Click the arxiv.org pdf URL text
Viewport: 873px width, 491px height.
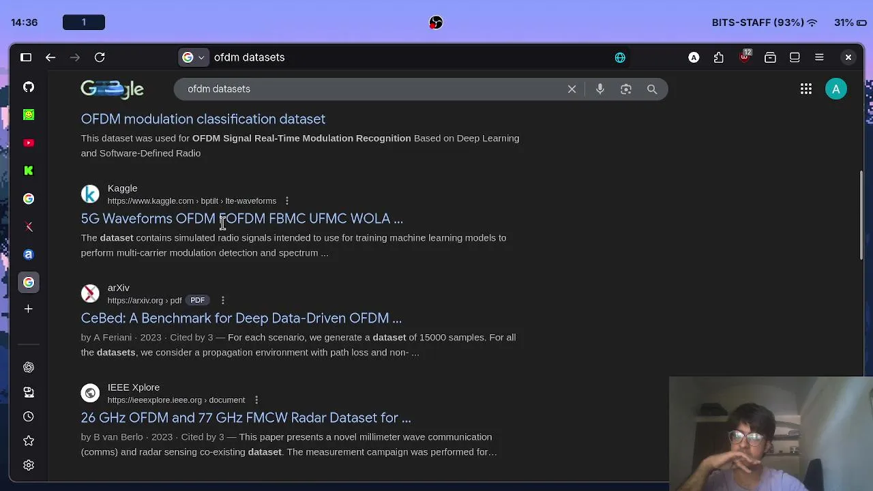[x=145, y=300]
